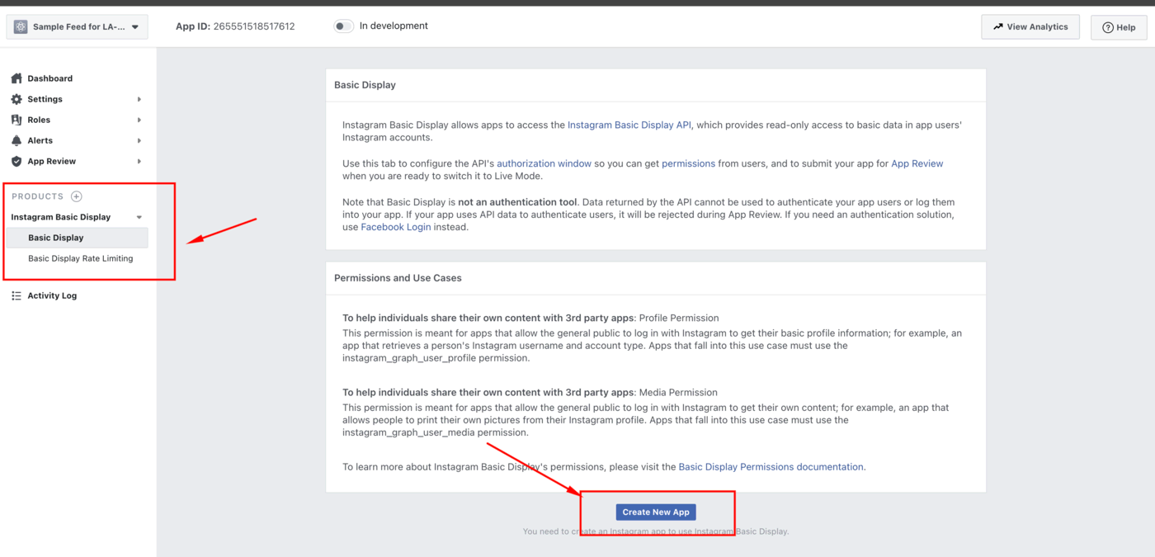Image resolution: width=1155 pixels, height=557 pixels.
Task: Open the Sample Feed app selector dropdown
Action: click(134, 26)
